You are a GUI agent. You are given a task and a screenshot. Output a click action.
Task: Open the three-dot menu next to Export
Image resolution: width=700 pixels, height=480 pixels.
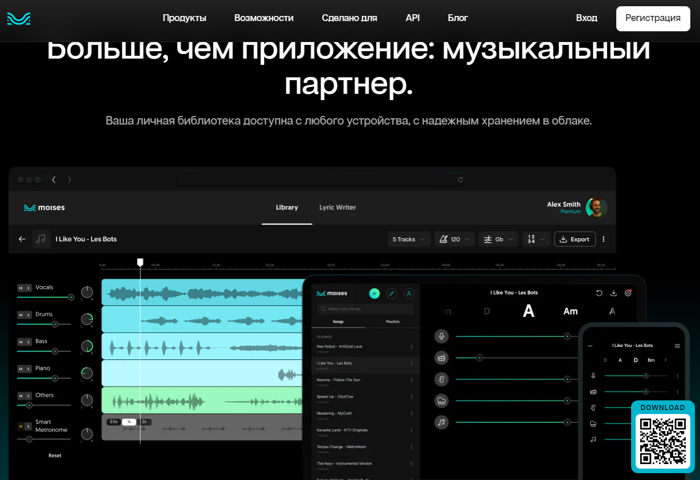pos(604,239)
